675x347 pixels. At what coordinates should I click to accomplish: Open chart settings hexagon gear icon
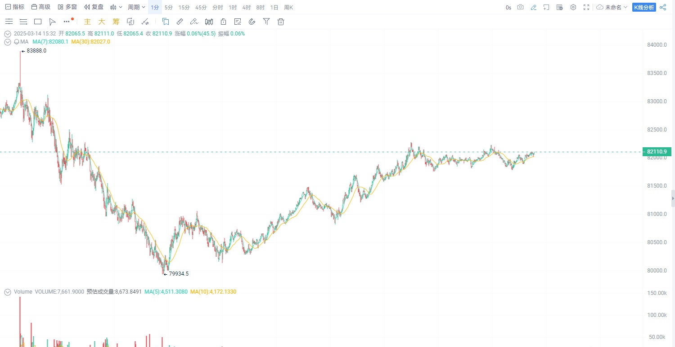(573, 7)
